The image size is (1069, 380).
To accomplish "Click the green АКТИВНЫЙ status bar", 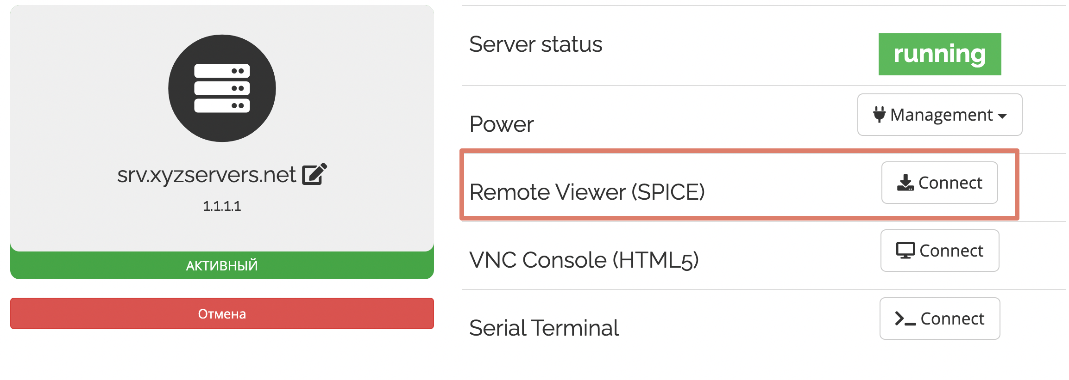I will [x=222, y=265].
